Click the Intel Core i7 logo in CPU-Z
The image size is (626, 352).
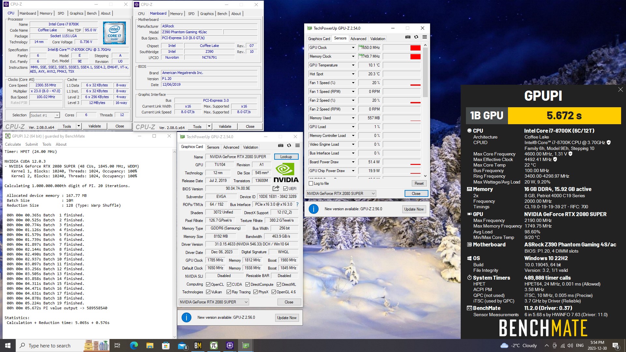tap(114, 33)
